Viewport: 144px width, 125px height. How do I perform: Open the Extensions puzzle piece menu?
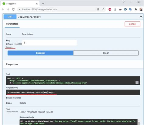[x=135, y=9]
